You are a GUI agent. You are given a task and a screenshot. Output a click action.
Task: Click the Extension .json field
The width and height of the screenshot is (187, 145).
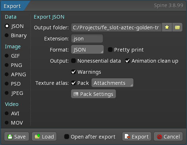[x=87, y=38]
